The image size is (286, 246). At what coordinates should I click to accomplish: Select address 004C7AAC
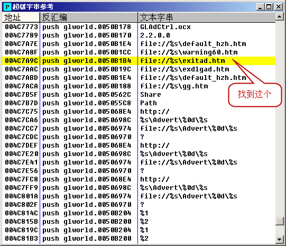click(x=21, y=69)
